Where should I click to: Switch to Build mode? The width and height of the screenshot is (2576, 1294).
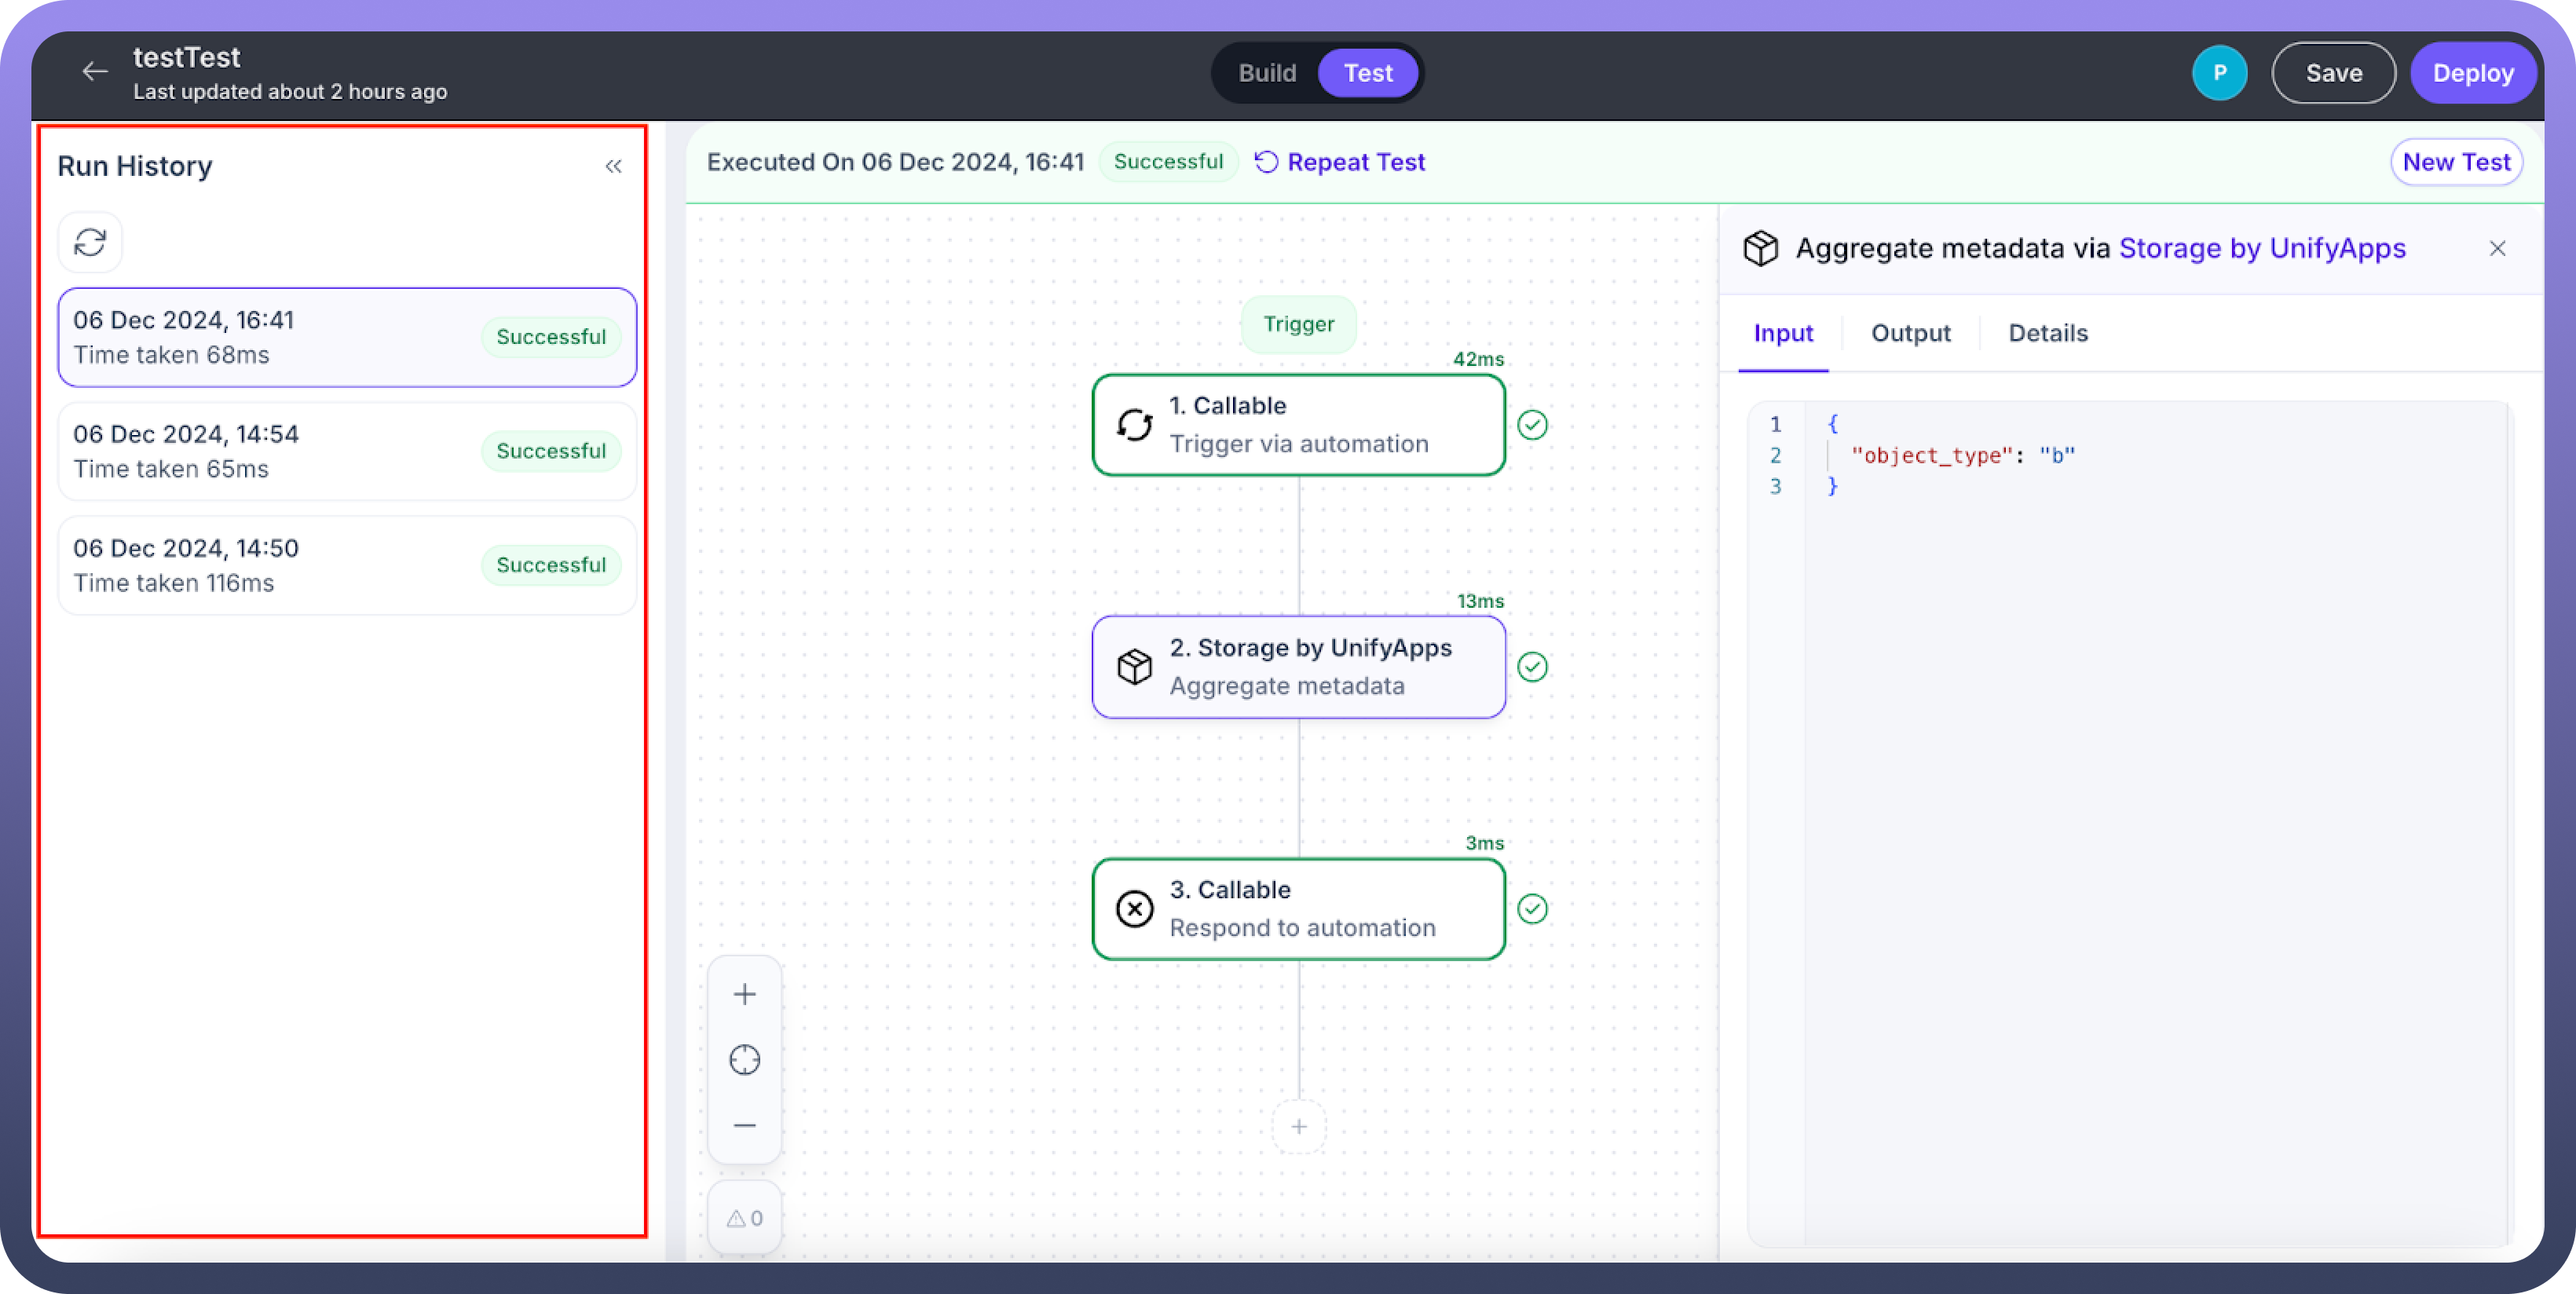[x=1266, y=73]
